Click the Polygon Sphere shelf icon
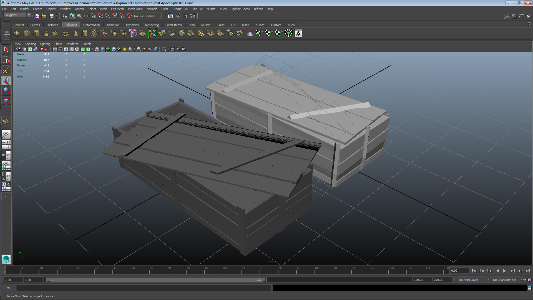 (x=17, y=33)
